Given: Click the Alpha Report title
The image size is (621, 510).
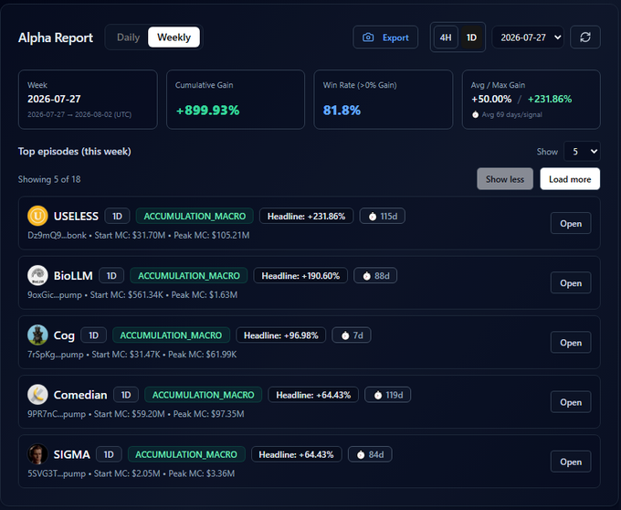Looking at the screenshot, I should point(56,37).
